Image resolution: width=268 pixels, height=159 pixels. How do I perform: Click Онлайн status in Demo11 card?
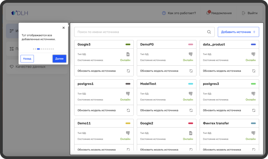point(125,139)
